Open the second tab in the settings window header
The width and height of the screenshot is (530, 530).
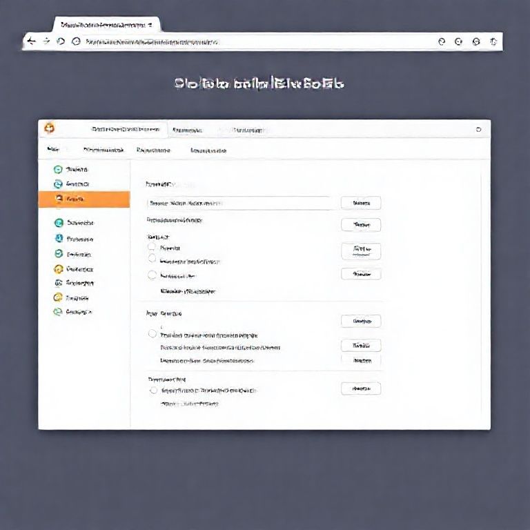coord(187,130)
